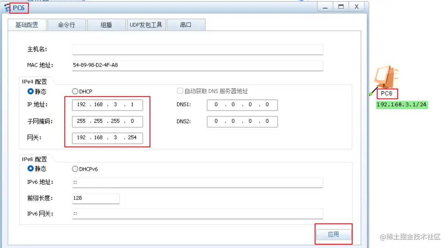Screen dimensions: 448x248
Task: Click the 网关 field 192.168.3.254
Action: tap(108, 138)
